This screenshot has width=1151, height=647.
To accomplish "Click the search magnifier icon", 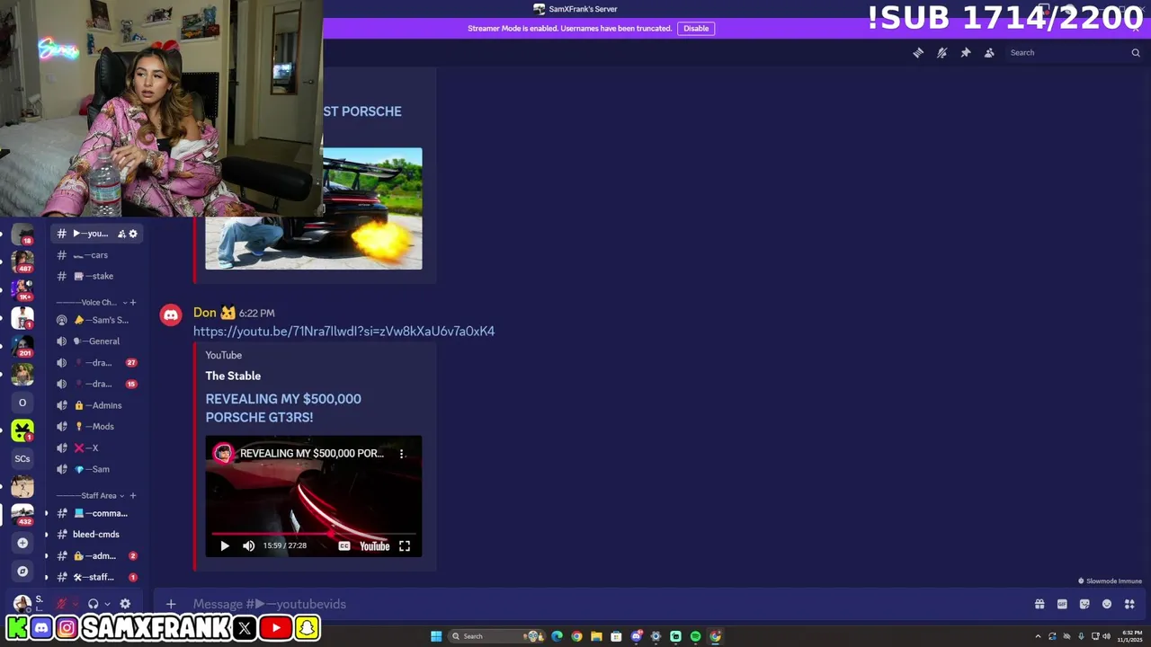I will tap(1135, 53).
